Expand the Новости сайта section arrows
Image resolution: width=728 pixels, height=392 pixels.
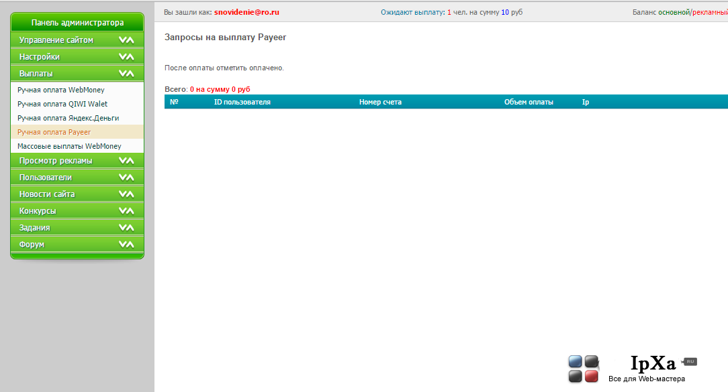pos(126,194)
